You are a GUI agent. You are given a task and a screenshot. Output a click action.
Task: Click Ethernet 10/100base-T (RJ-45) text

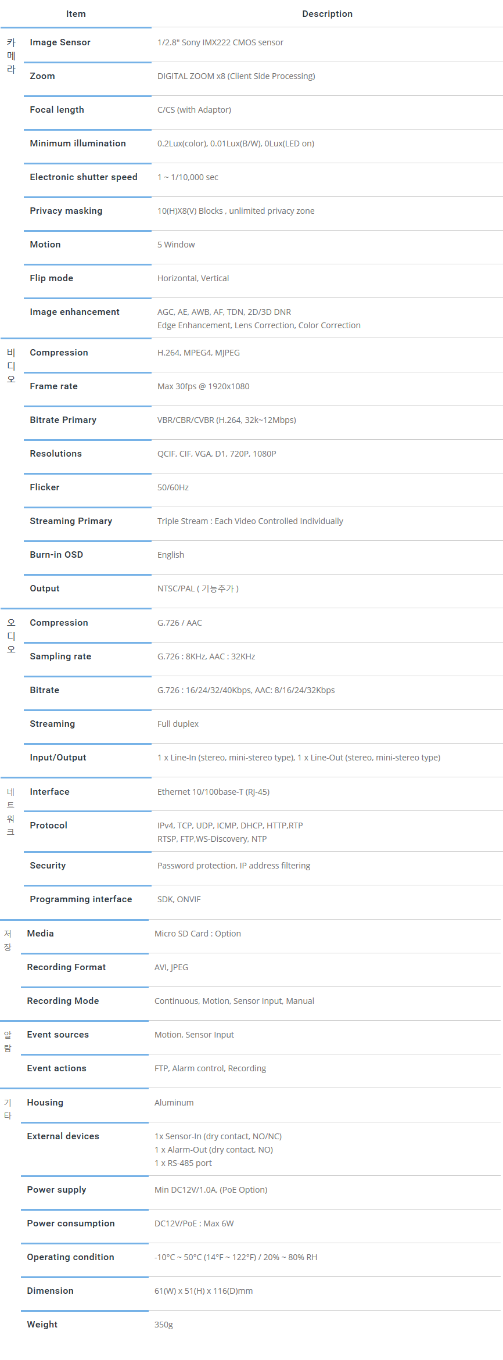213,792
